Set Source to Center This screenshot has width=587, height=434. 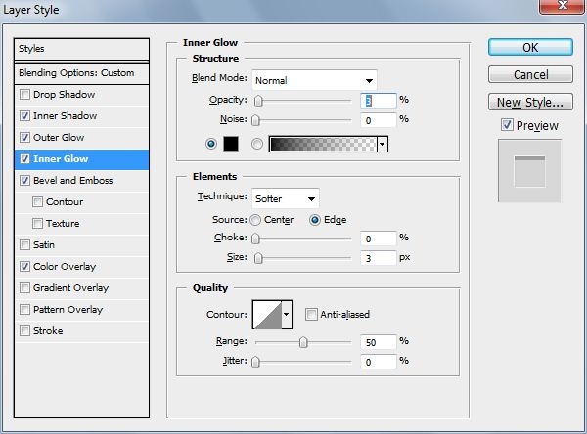(x=255, y=220)
